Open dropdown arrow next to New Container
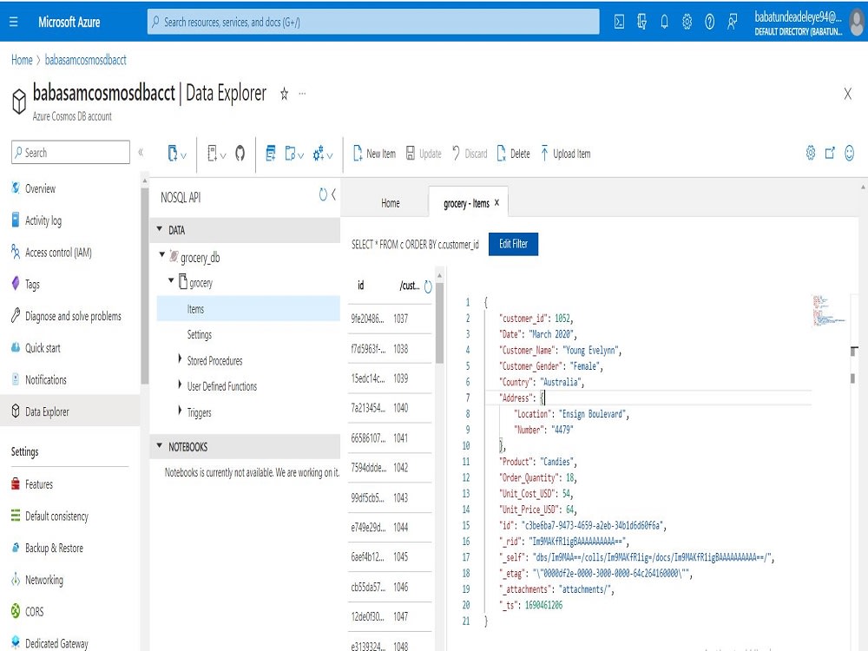868x651 pixels. [184, 155]
